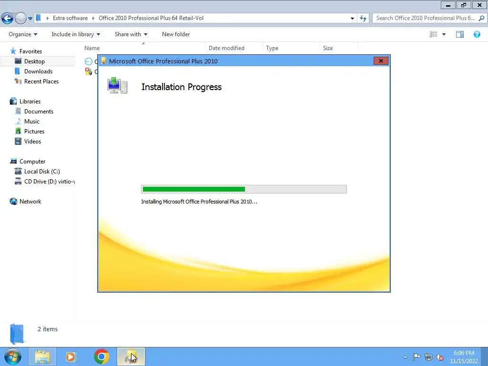The width and height of the screenshot is (488, 366).
Task: Click the details pane folder icon
Action: [17, 334]
